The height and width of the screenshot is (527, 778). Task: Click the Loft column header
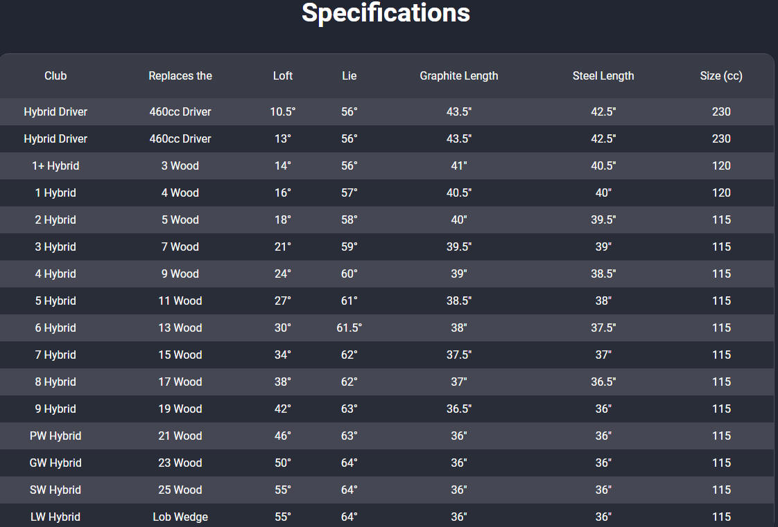coord(283,75)
